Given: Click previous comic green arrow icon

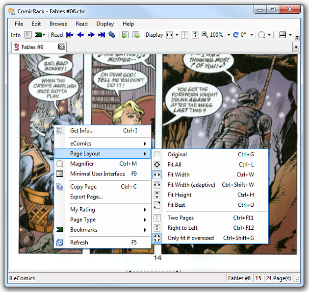Looking at the screenshot, I should (125, 35).
